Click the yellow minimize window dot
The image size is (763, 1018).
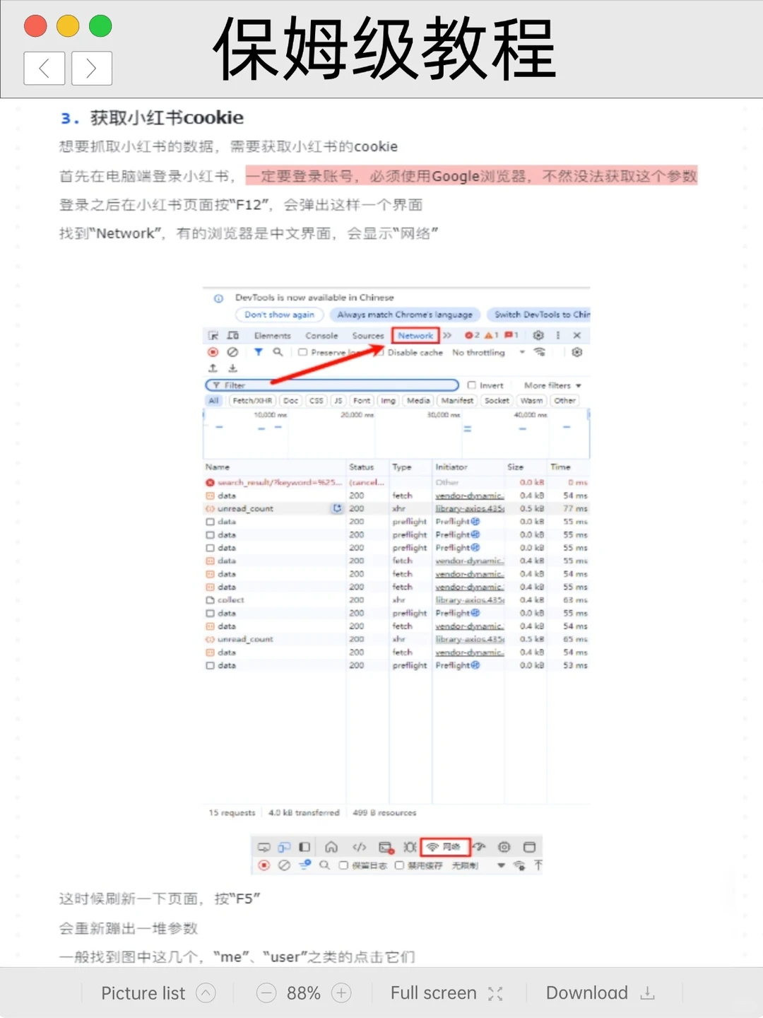coord(68,26)
